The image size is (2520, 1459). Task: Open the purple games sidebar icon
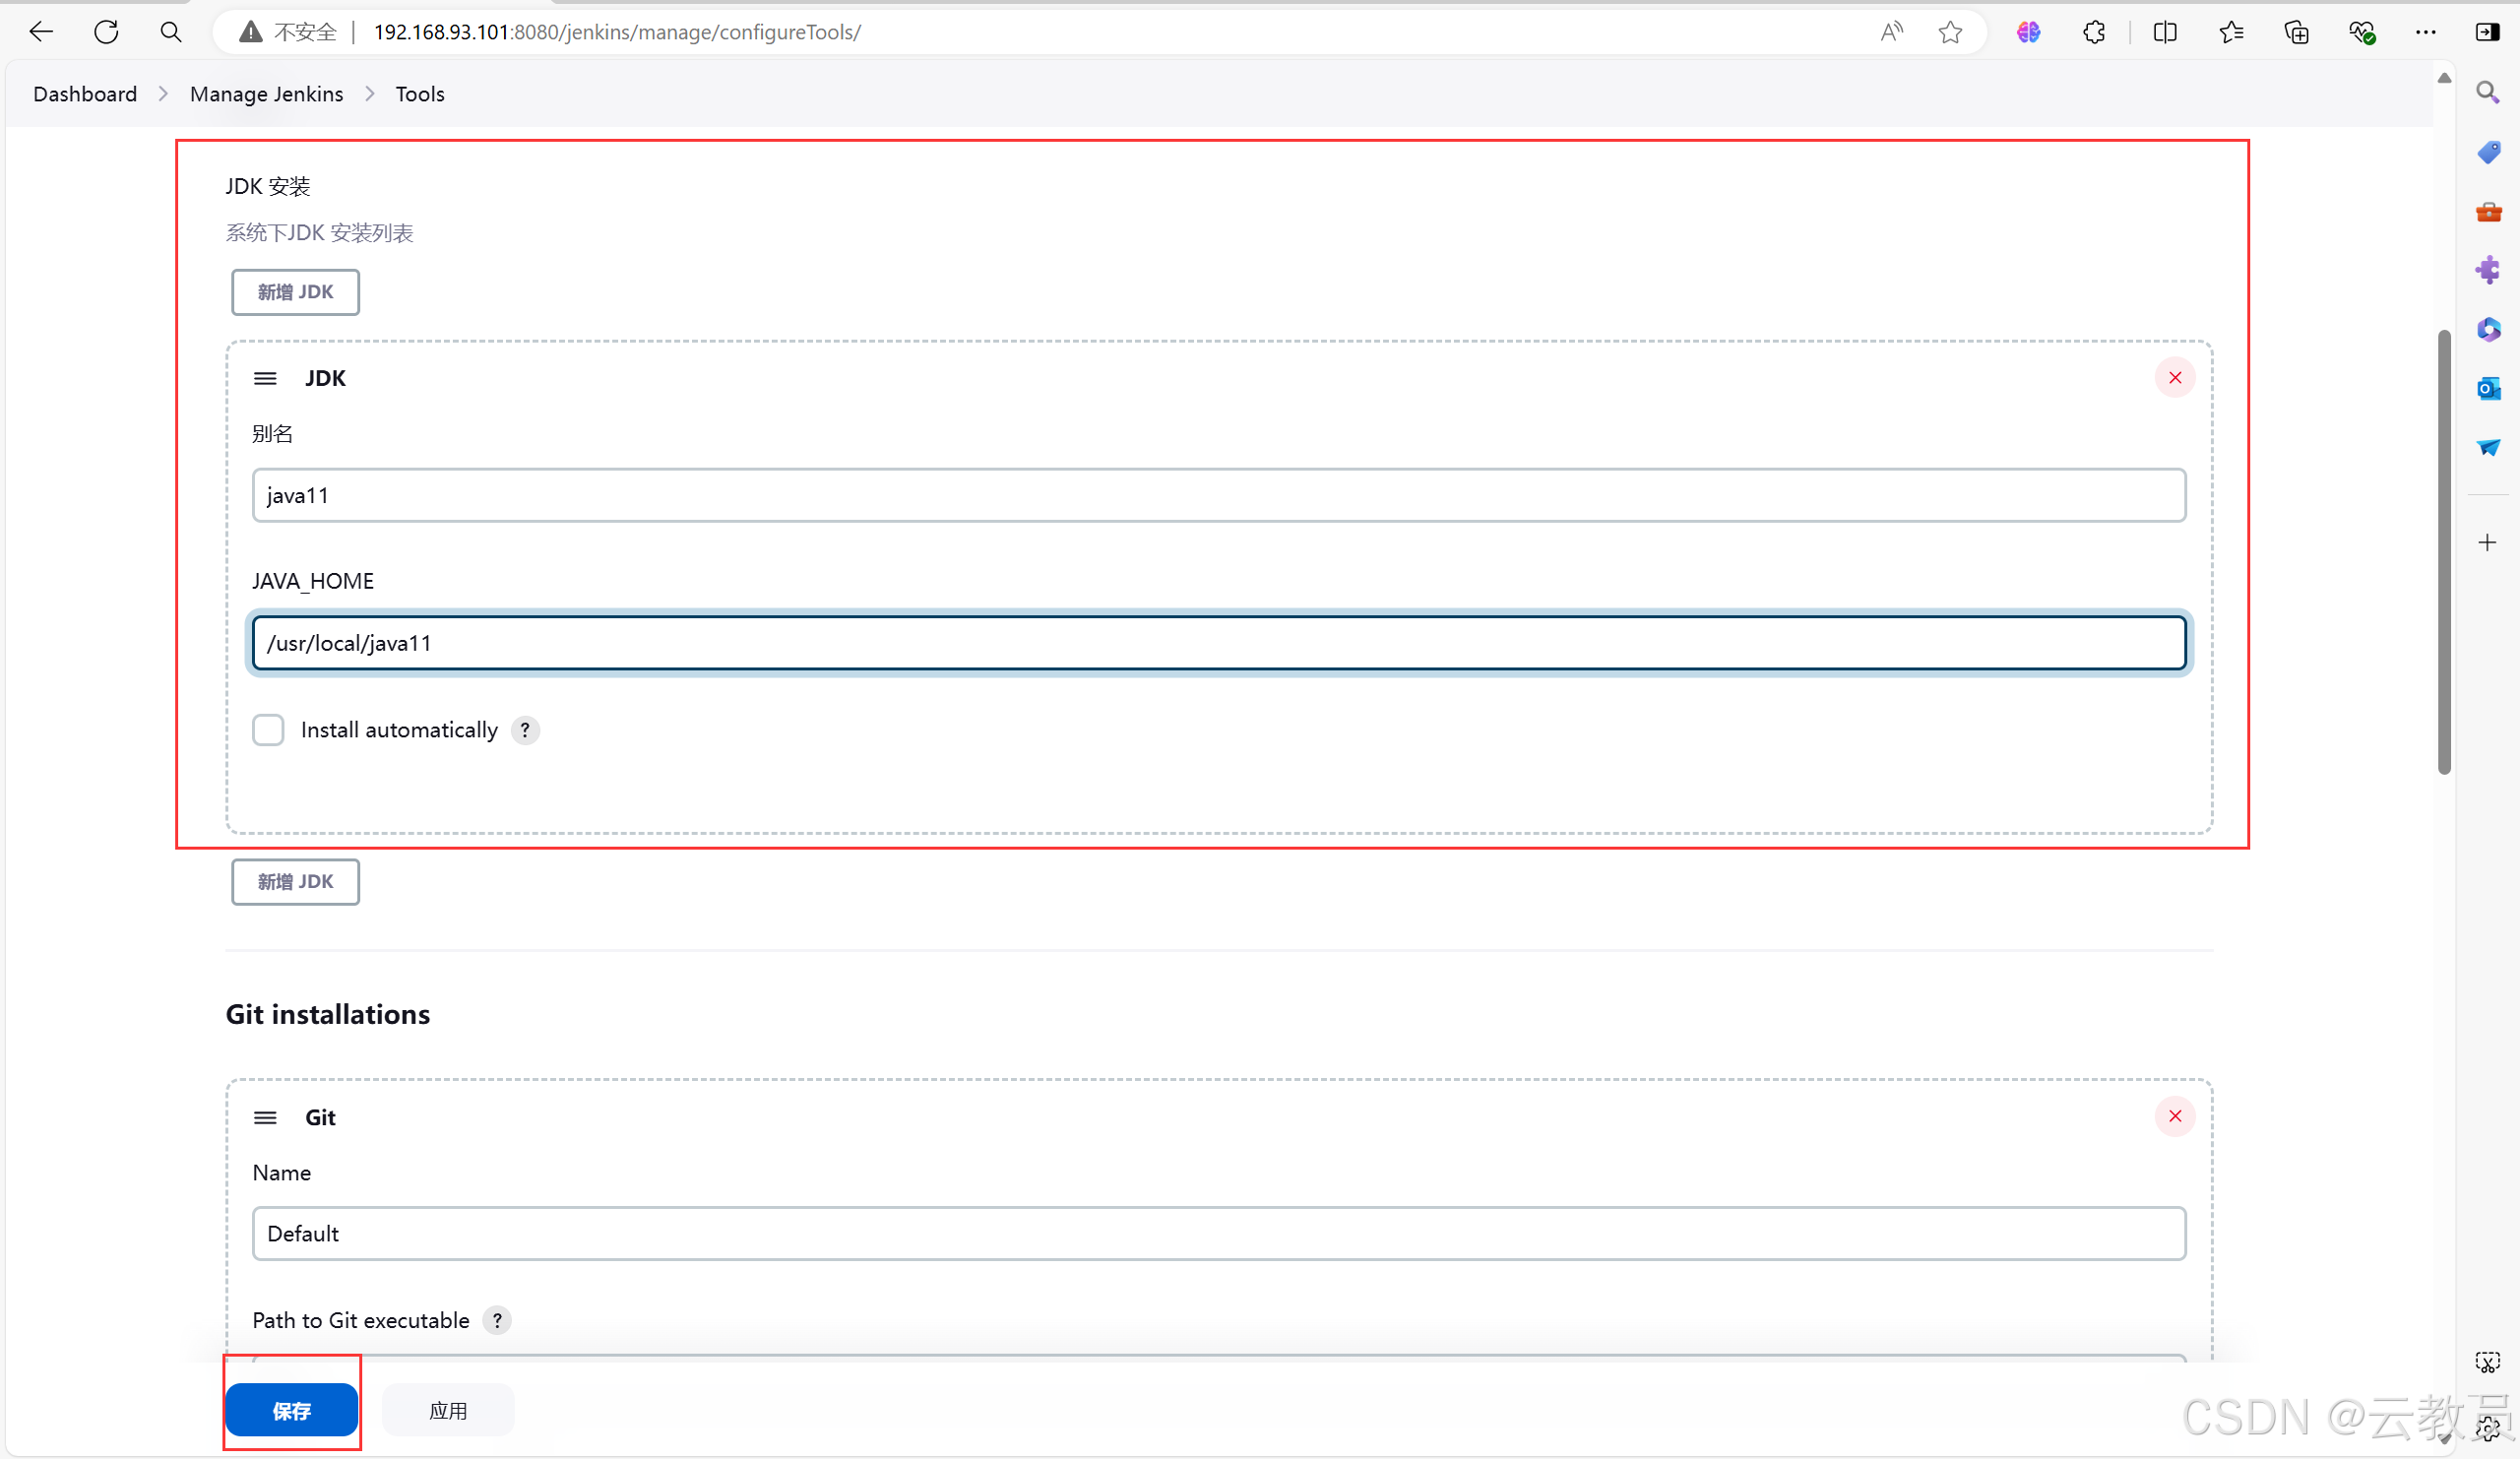pos(2488,270)
